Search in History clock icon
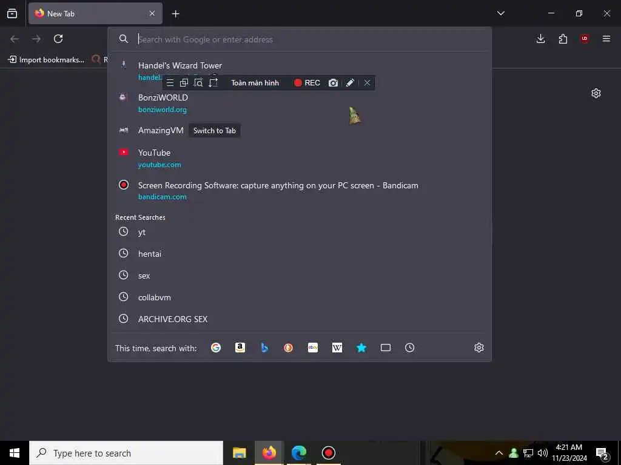The image size is (621, 465). (409, 348)
